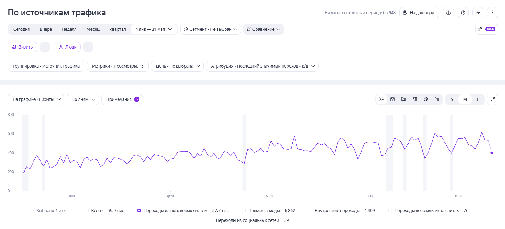505x229 pixels.
Task: Collapse the chart with arrows icon
Action: point(493,99)
